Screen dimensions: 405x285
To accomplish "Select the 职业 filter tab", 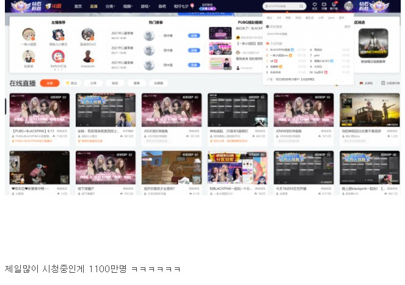I will coord(71,83).
